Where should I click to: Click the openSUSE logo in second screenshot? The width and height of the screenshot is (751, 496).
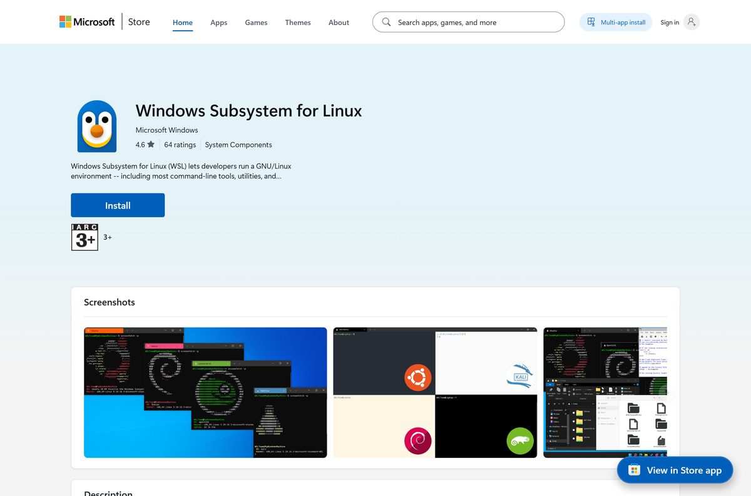coord(519,441)
